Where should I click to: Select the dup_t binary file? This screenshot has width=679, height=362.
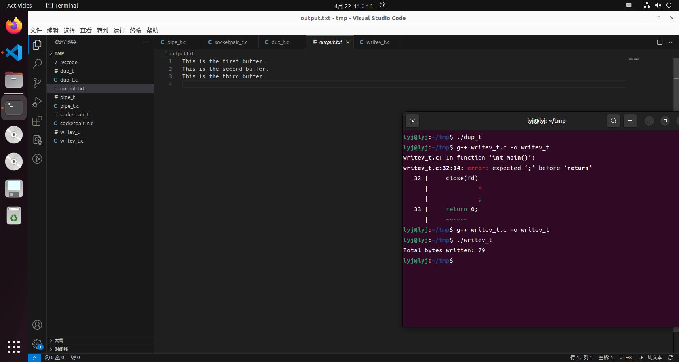100,71
